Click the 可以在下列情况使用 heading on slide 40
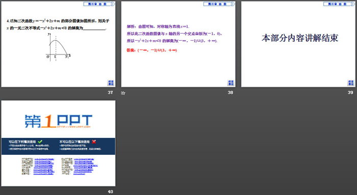Viewport: 357px width, 195px height. [22, 142]
